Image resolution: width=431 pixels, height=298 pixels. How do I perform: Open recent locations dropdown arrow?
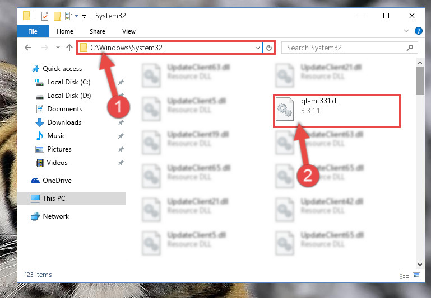[58, 48]
